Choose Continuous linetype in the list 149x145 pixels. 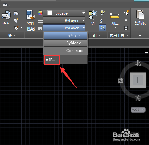66,51
